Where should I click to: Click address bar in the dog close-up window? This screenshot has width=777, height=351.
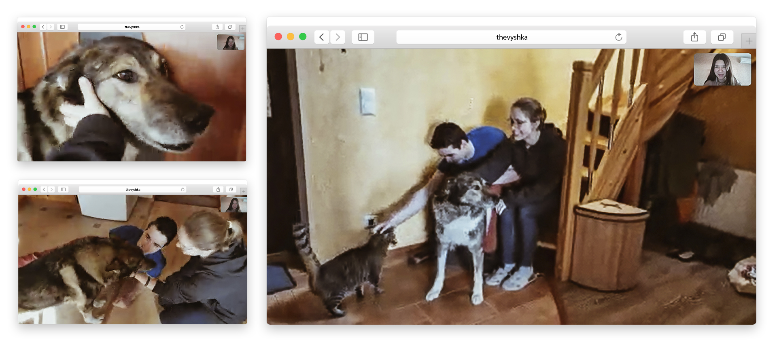click(x=132, y=27)
